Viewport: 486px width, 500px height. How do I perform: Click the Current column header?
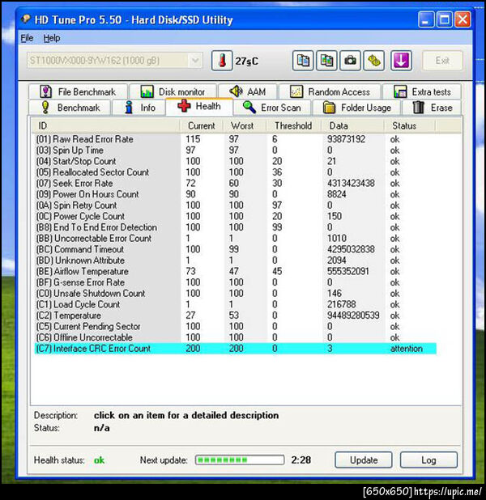[201, 125]
